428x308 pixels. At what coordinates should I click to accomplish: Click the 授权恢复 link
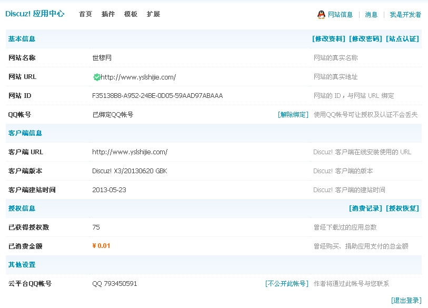coord(402,208)
